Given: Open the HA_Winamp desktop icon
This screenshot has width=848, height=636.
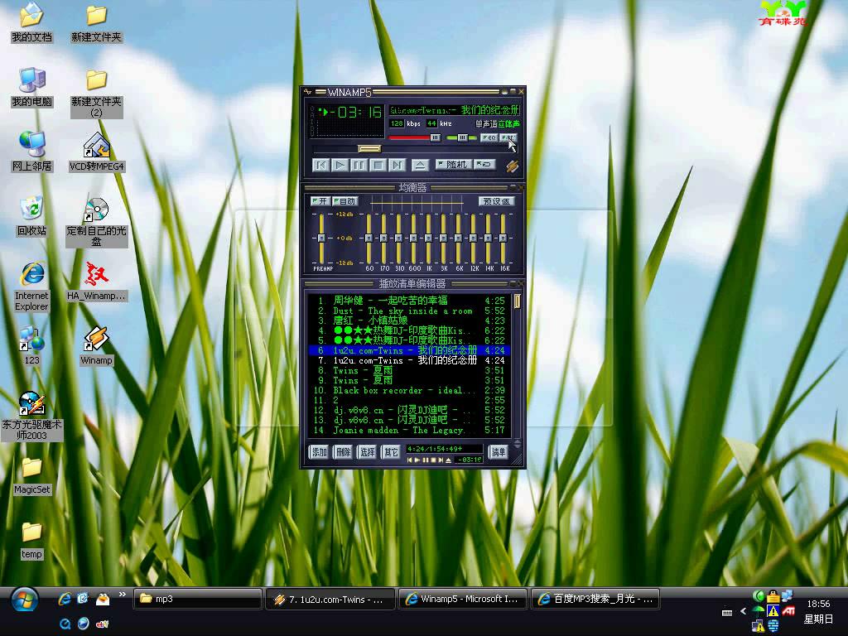Looking at the screenshot, I should click(x=96, y=282).
